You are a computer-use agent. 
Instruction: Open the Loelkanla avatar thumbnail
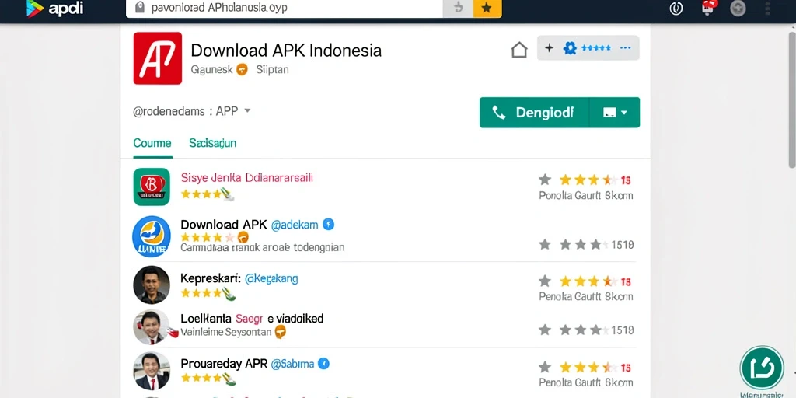click(152, 326)
